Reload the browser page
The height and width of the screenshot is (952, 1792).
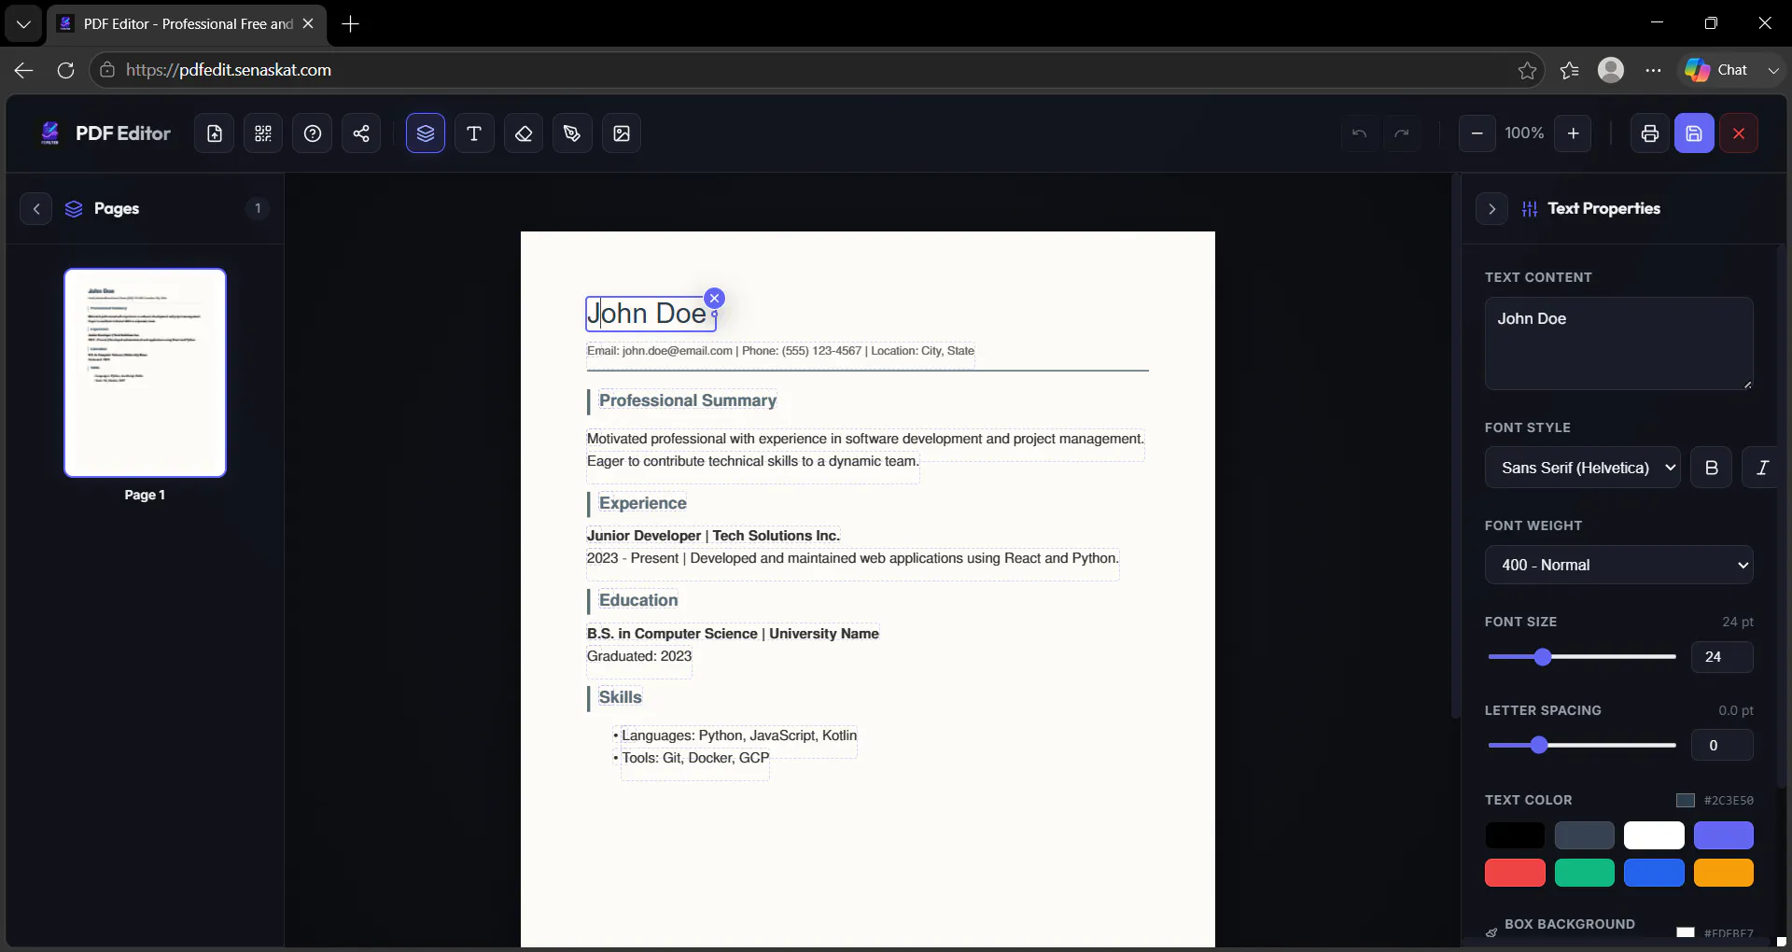point(65,70)
